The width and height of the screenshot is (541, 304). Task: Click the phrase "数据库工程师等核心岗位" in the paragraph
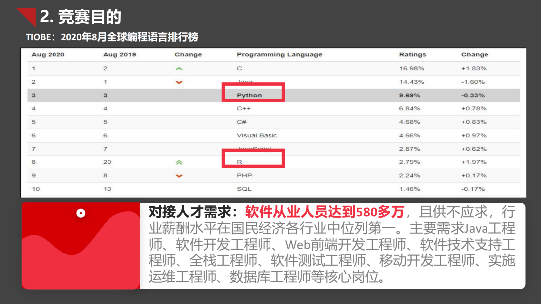pos(304,277)
